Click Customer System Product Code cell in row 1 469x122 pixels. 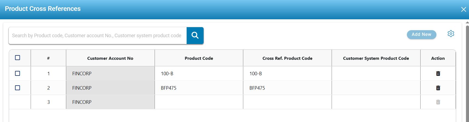[376, 74]
